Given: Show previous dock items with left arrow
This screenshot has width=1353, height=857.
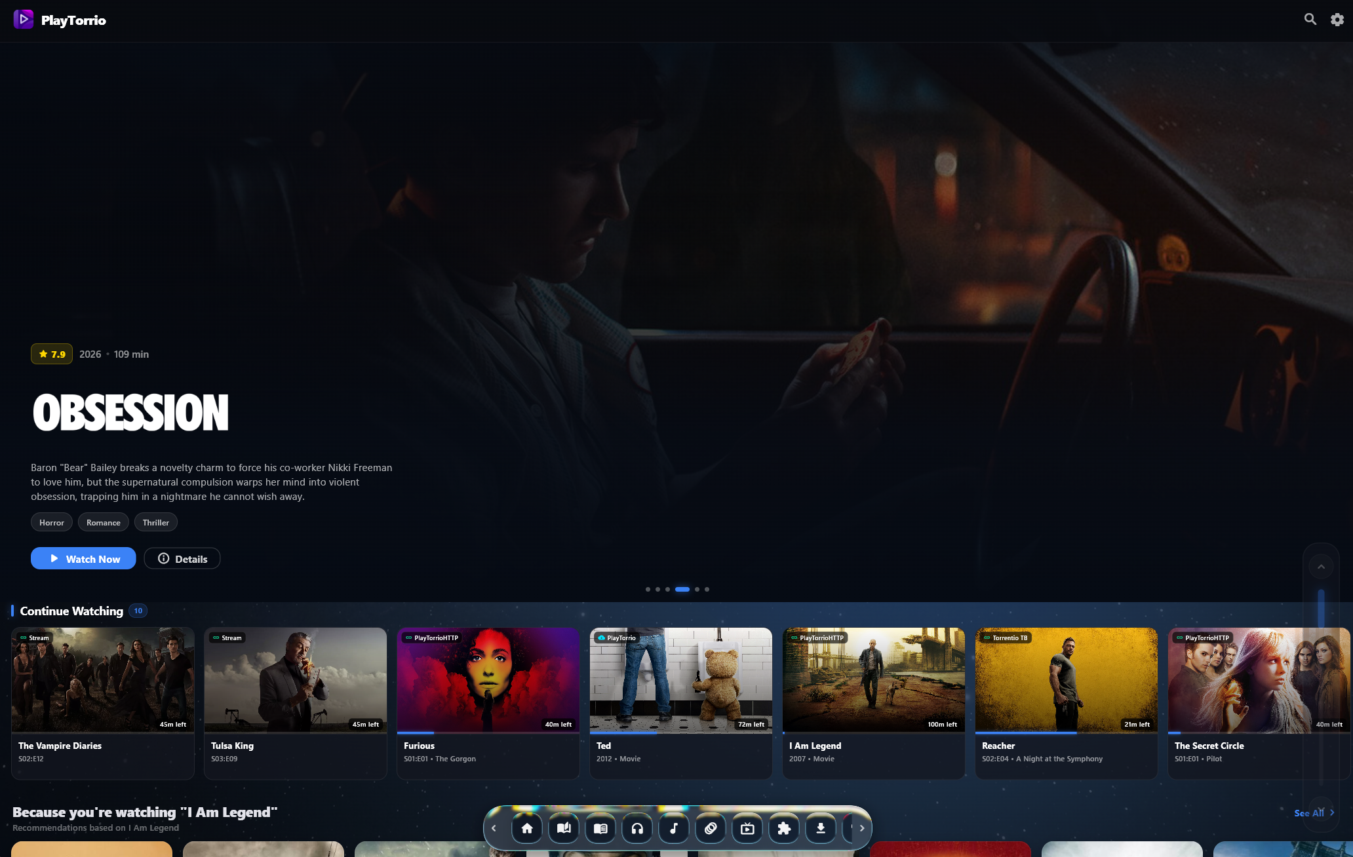Looking at the screenshot, I should [494, 828].
